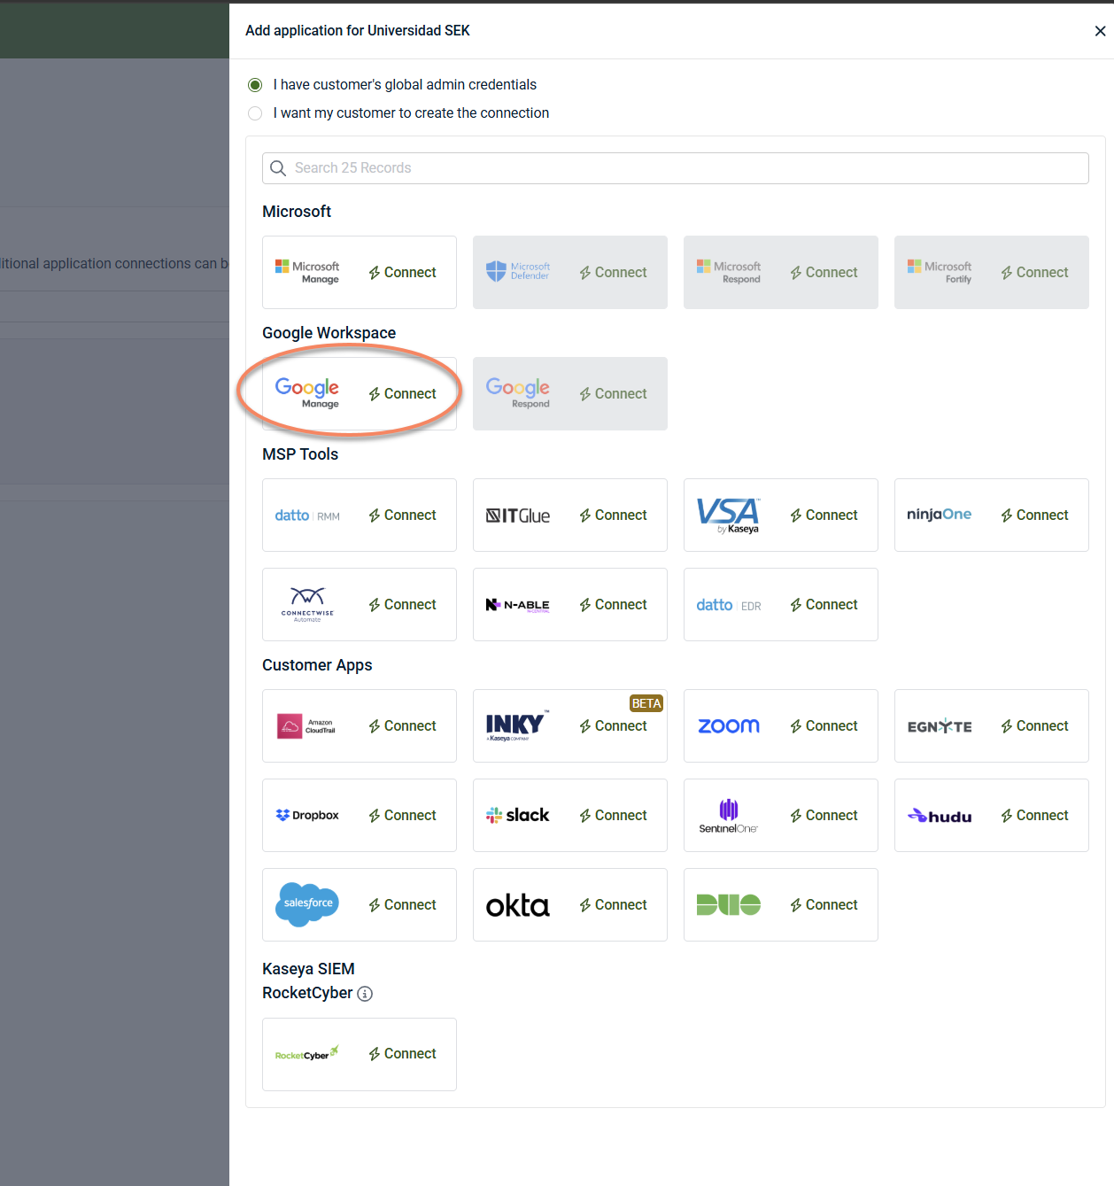Connect Egnyte
The width and height of the screenshot is (1114, 1186).
(x=1035, y=725)
